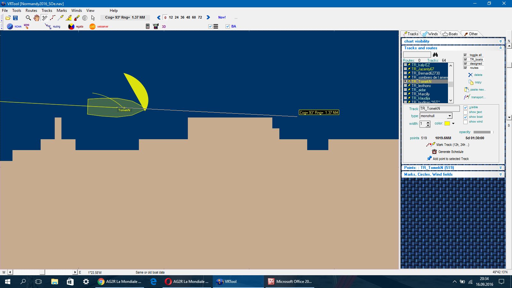Select the hand pan tool
The width and height of the screenshot is (512, 288).
pos(36,18)
